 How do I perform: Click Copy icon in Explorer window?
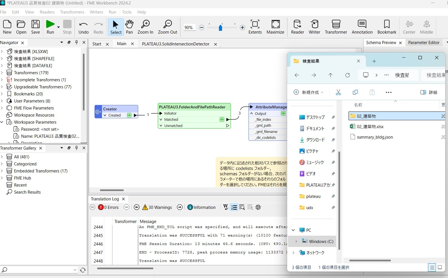(355, 92)
